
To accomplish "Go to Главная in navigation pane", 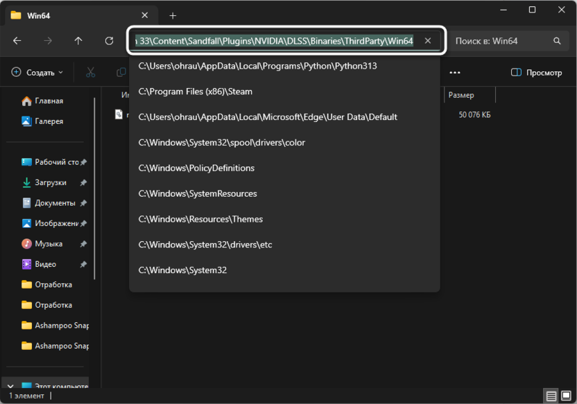I will [x=49, y=101].
